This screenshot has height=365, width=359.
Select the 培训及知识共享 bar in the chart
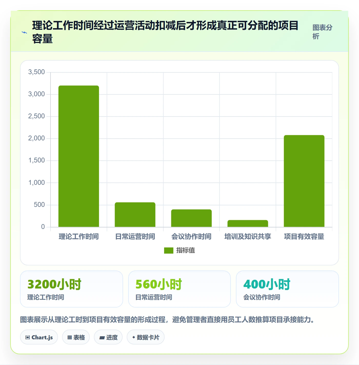(x=248, y=224)
